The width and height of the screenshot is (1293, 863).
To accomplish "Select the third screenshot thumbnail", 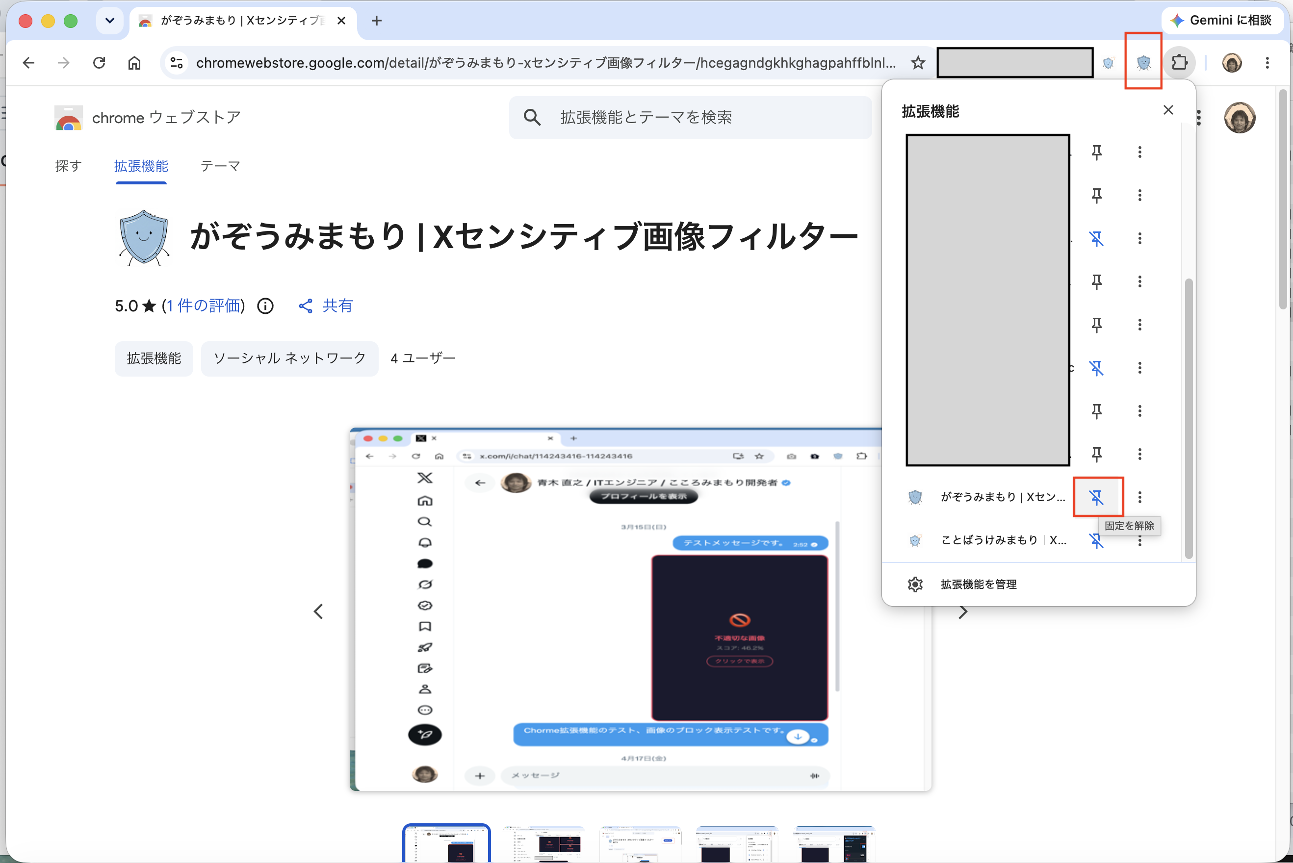I will pos(640,843).
